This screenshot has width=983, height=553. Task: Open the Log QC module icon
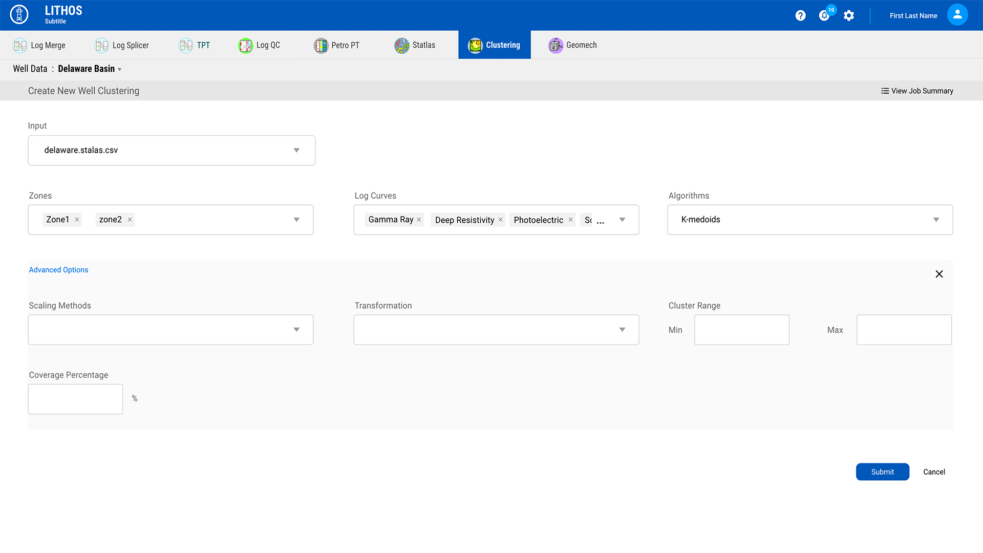click(x=245, y=46)
